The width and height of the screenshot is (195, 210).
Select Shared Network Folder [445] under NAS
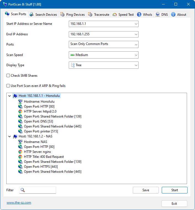[x=53, y=172]
